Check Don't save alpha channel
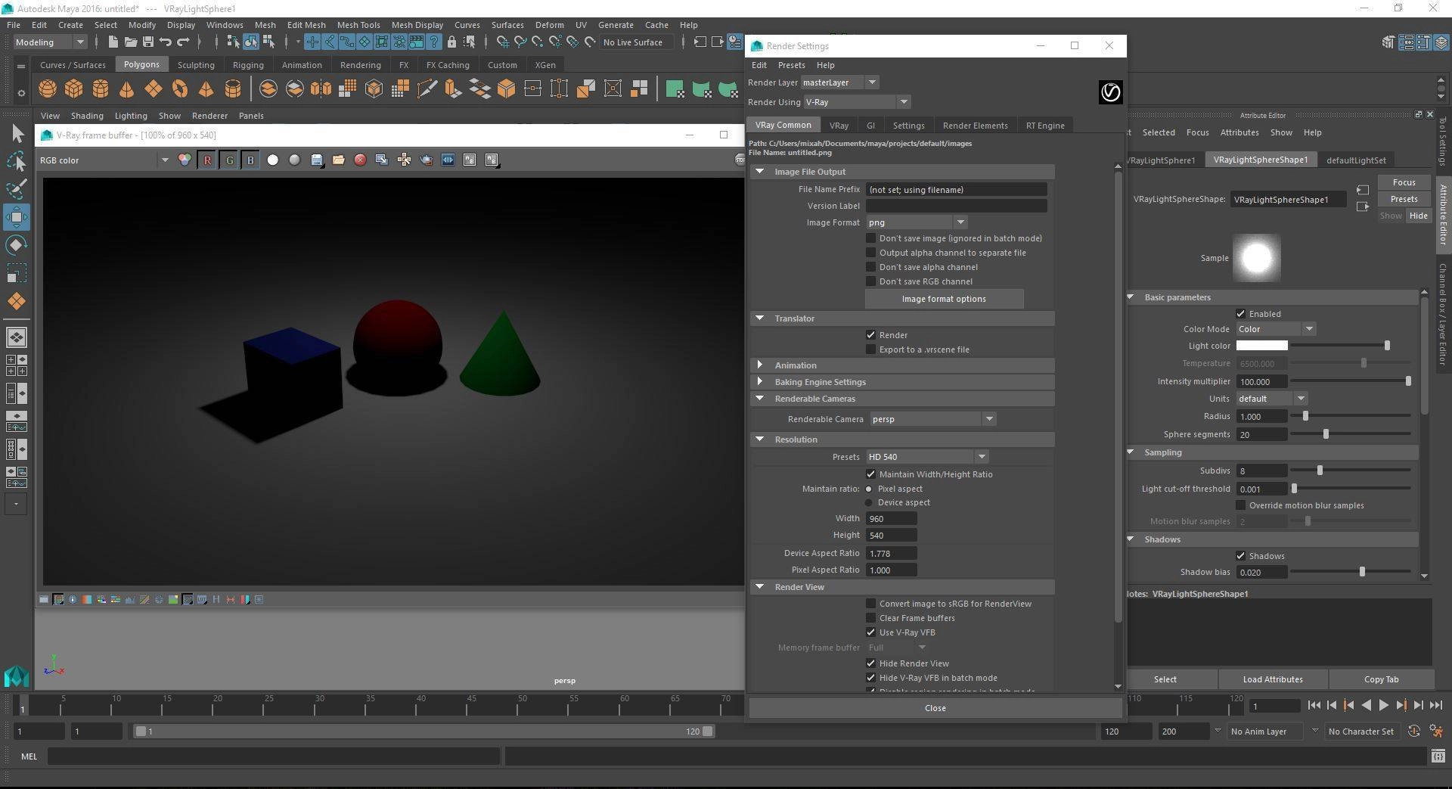Viewport: 1452px width, 789px height. 870,267
